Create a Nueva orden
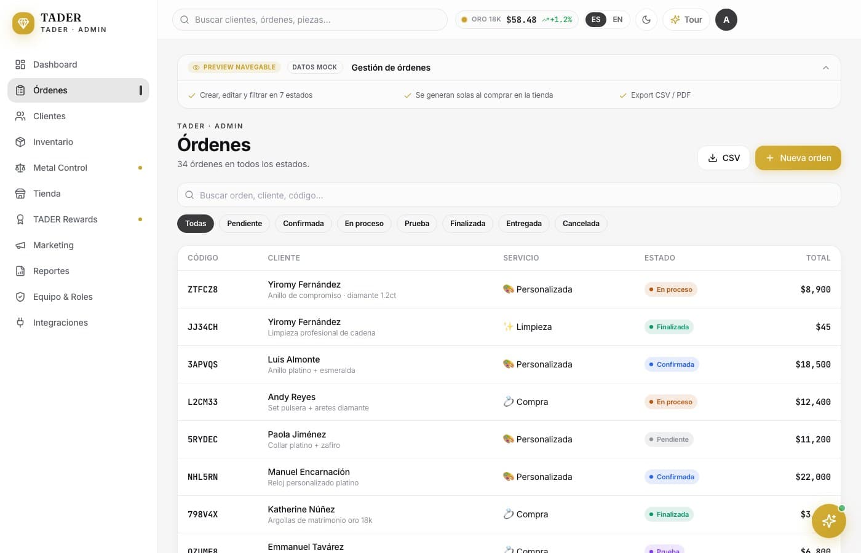Image resolution: width=861 pixels, height=553 pixels. (x=798, y=158)
